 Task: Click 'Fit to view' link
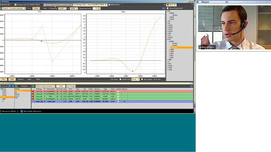(157, 79)
